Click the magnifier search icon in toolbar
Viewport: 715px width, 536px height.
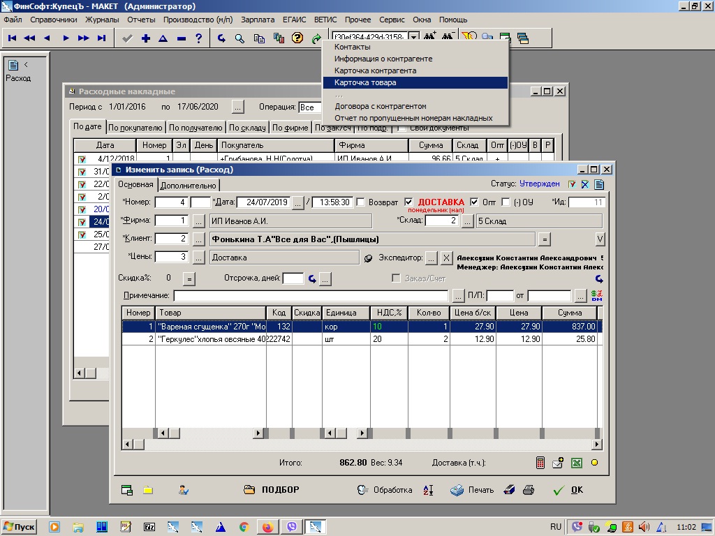(x=239, y=38)
